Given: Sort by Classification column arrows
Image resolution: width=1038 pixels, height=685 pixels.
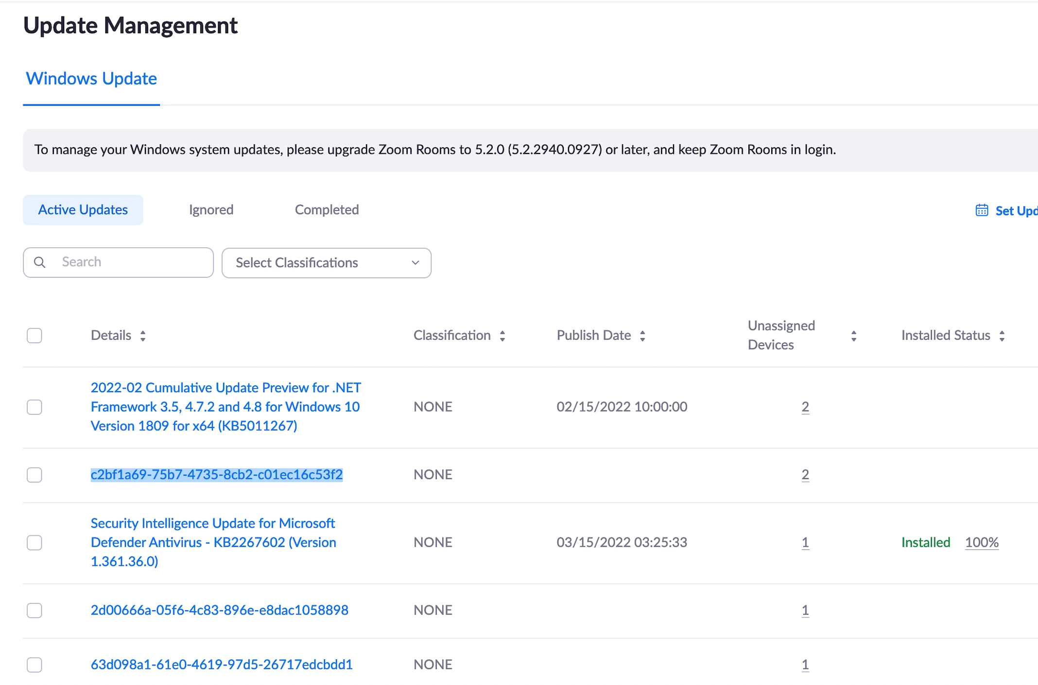Looking at the screenshot, I should click(502, 336).
